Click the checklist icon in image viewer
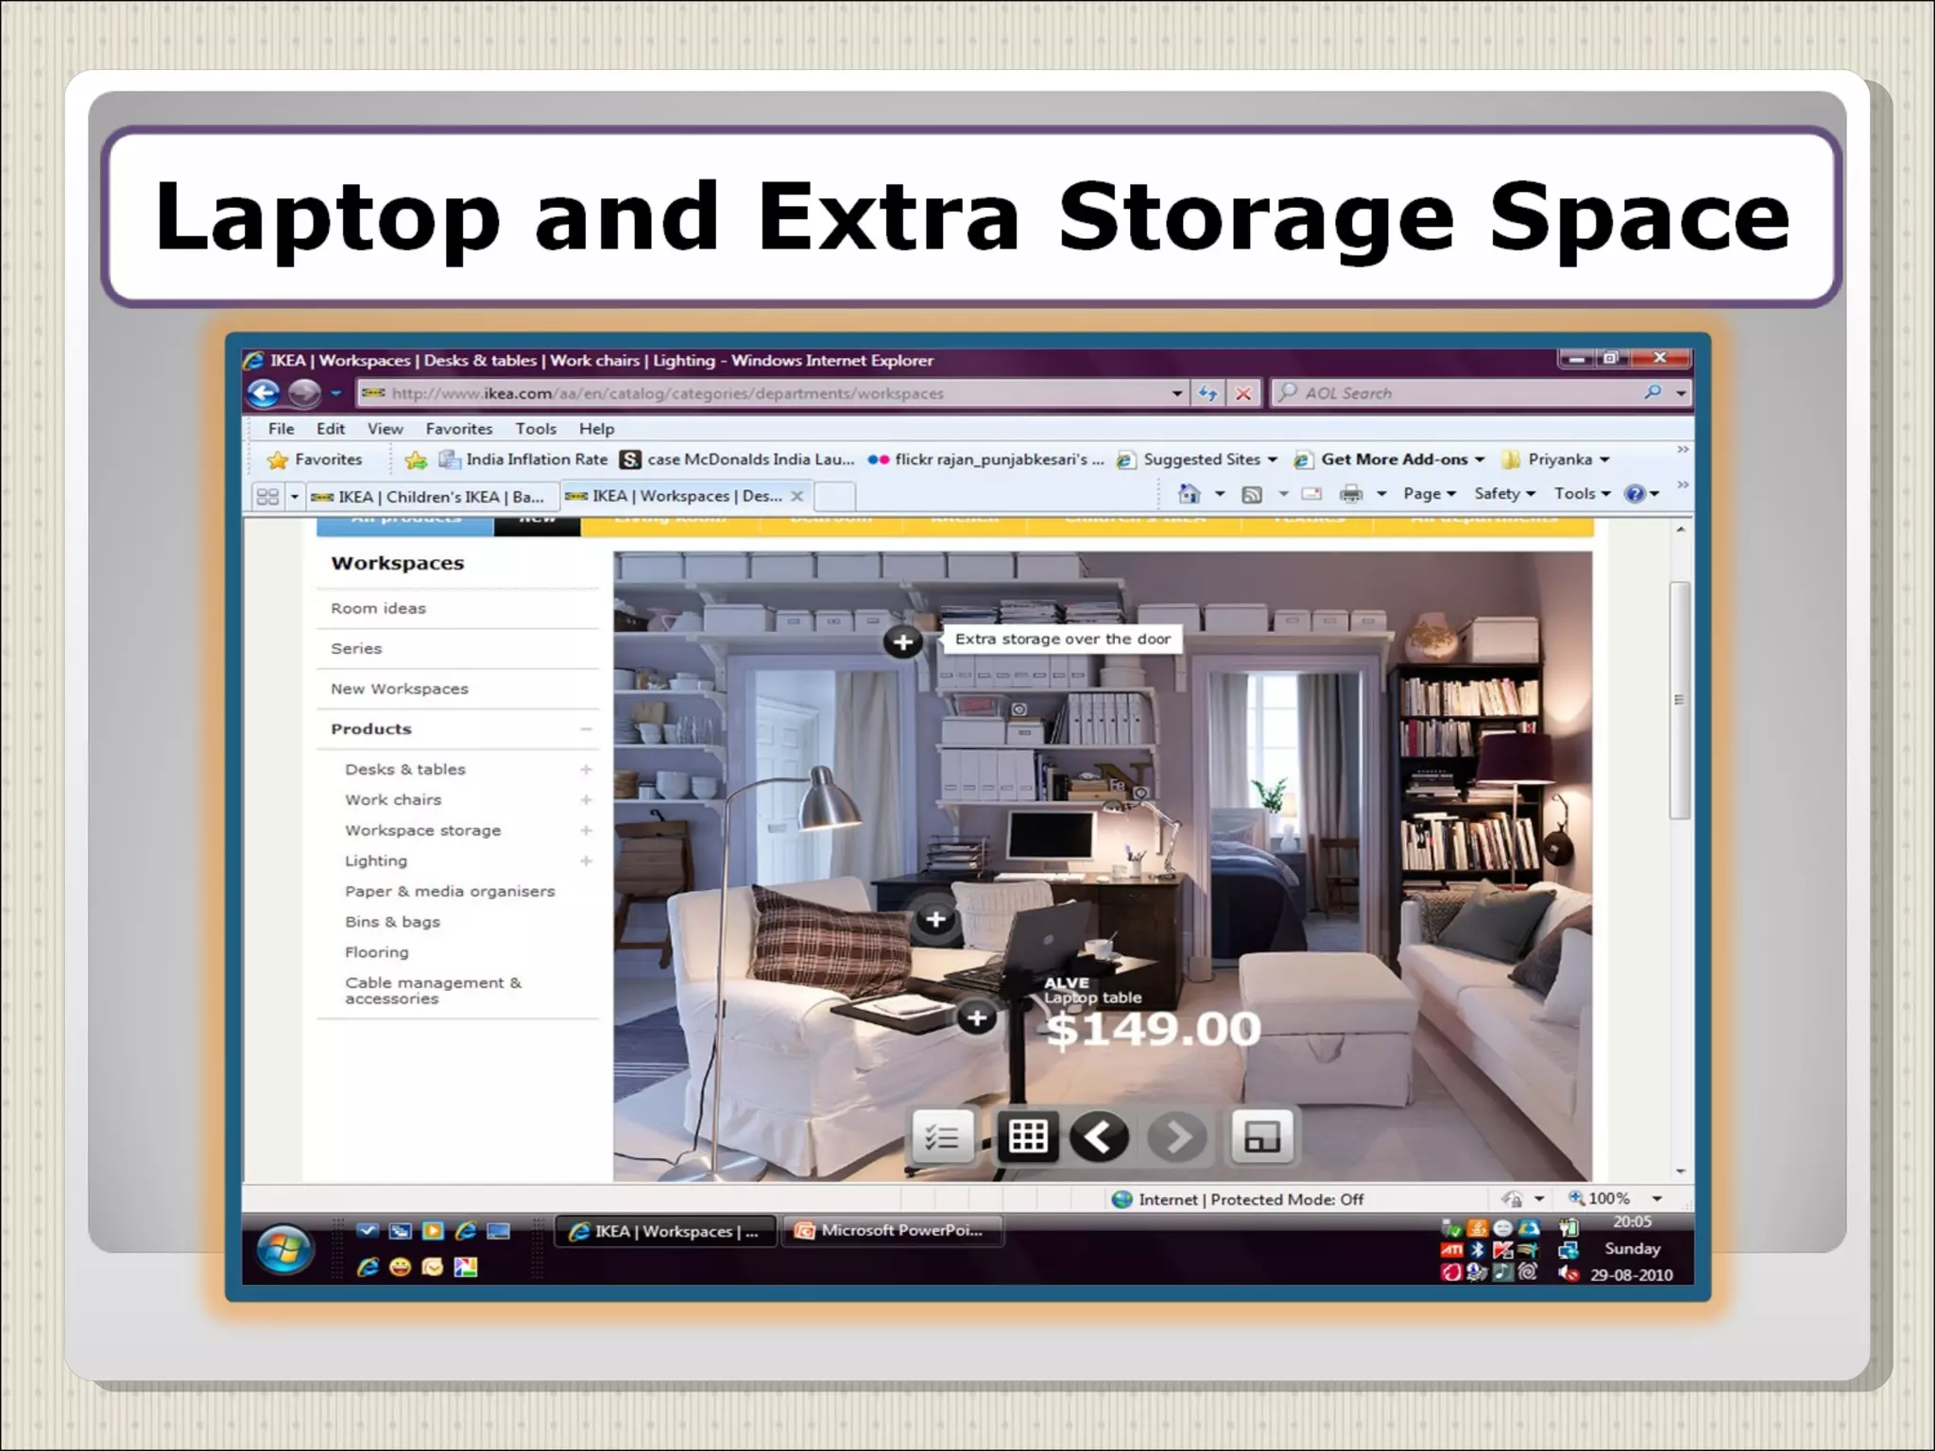 pos(942,1136)
